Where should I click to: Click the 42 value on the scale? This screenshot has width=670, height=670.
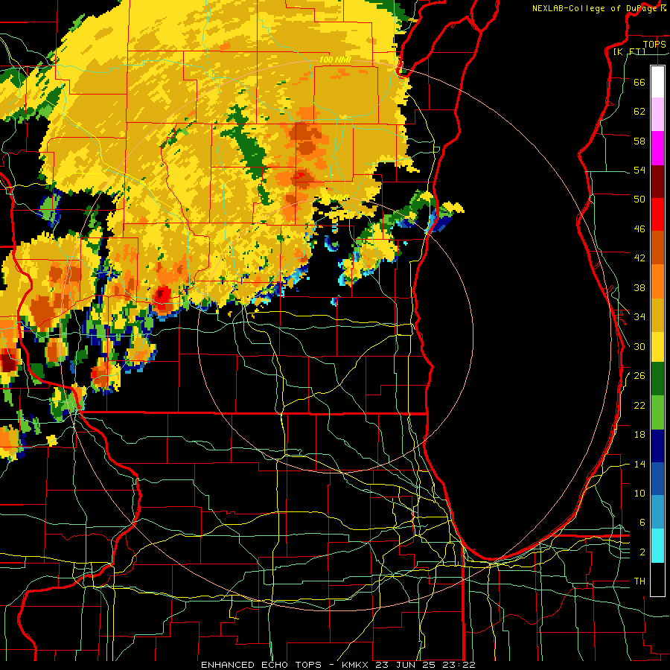[639, 258]
